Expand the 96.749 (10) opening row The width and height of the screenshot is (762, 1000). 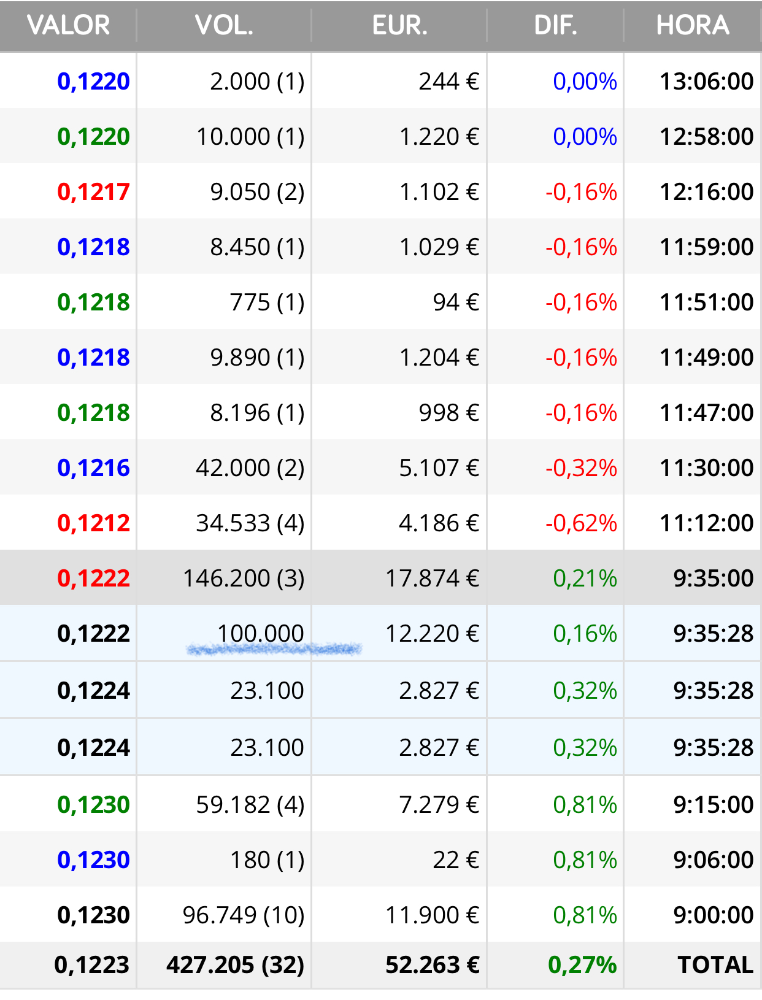(x=381, y=915)
